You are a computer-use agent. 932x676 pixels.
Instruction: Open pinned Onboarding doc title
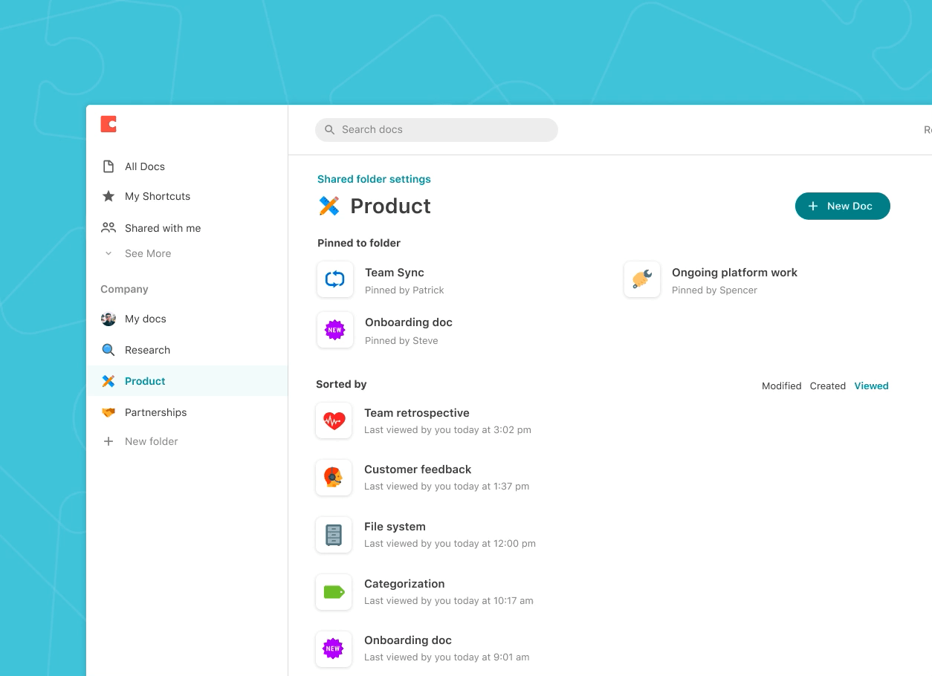pyautogui.click(x=409, y=322)
